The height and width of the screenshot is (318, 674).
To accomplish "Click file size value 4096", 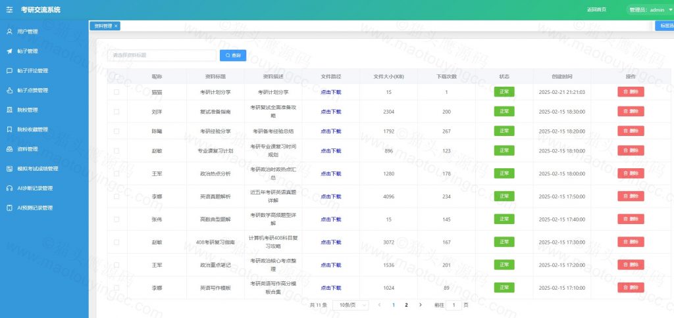I will click(x=388, y=196).
